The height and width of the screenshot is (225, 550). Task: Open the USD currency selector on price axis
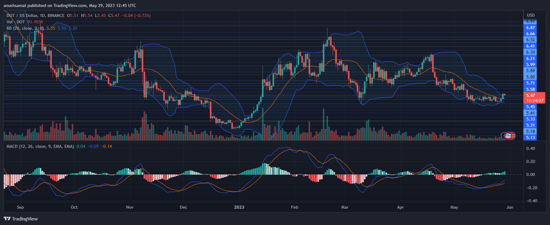coord(531,15)
